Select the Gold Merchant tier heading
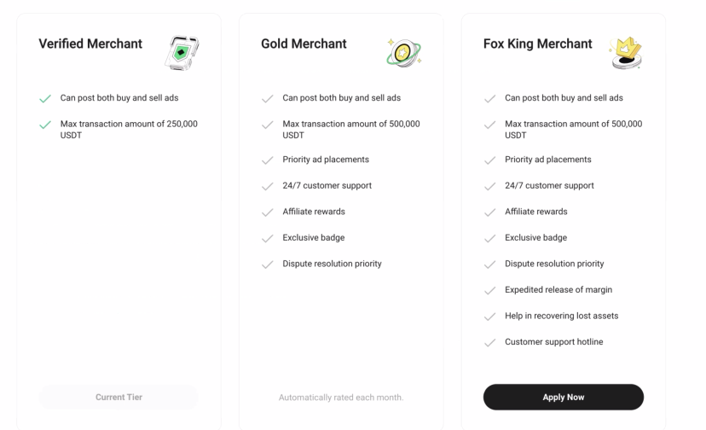 (304, 44)
